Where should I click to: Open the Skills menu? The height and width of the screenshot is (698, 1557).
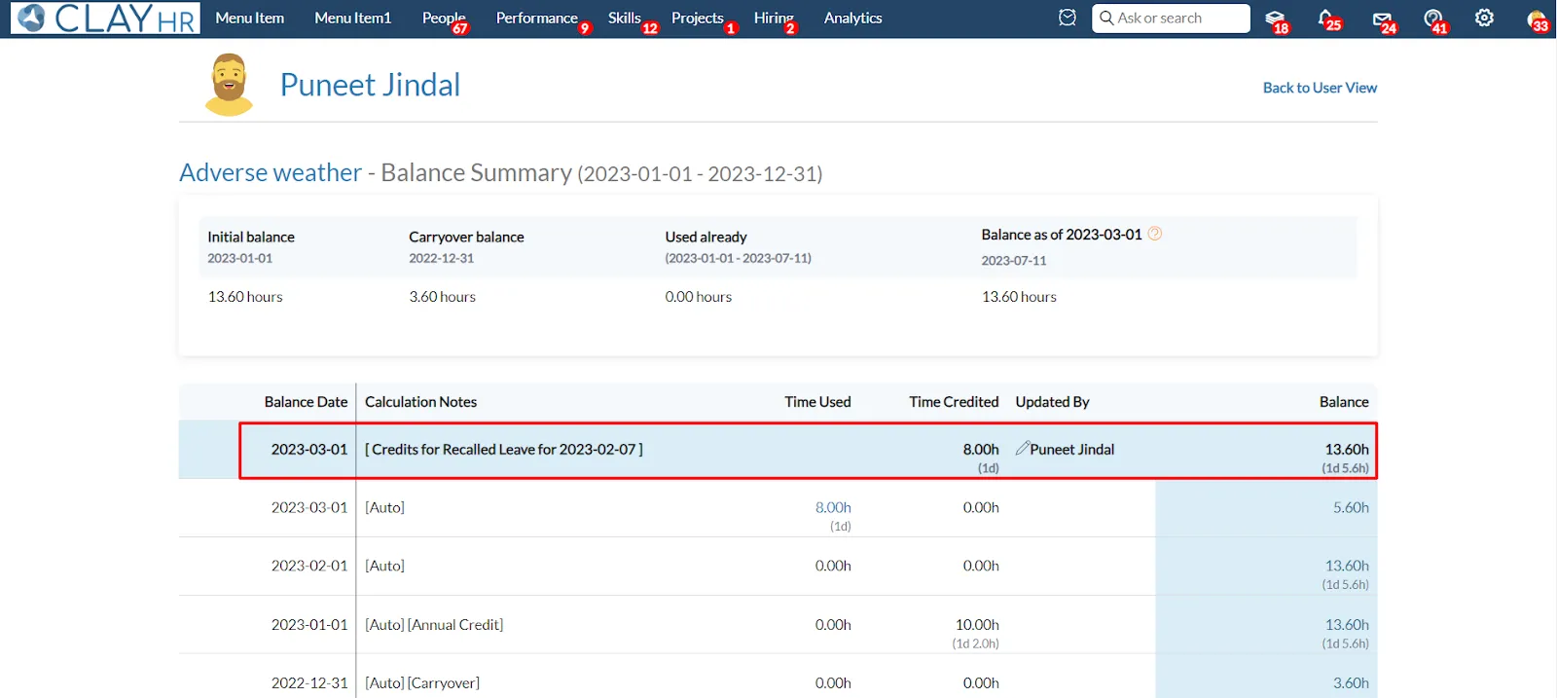625,18
